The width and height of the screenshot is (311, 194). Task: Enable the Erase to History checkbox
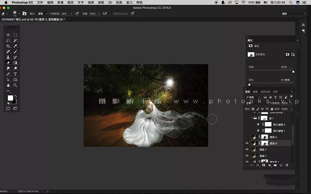tap(112, 14)
